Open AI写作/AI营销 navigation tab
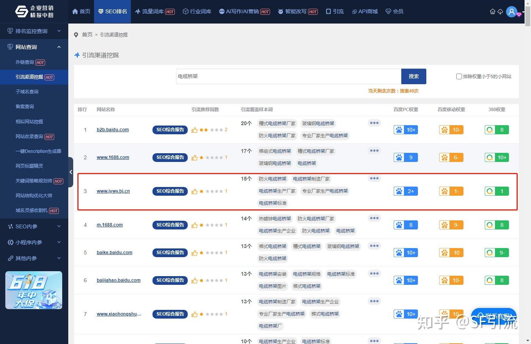Viewport: 531px width, 344px height. tap(244, 11)
